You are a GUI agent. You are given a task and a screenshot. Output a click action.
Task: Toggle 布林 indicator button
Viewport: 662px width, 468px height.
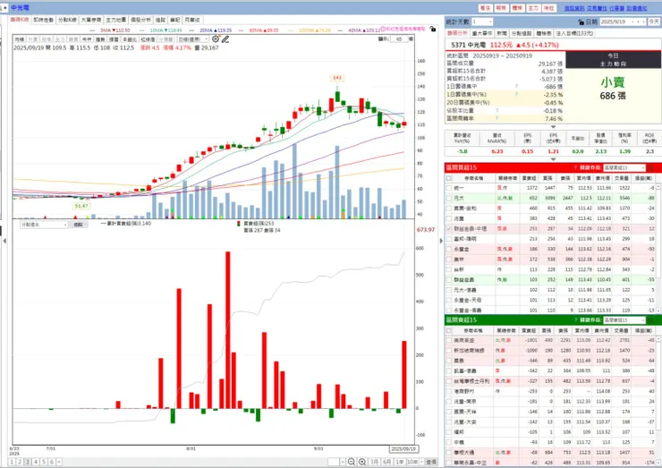(x=87, y=39)
